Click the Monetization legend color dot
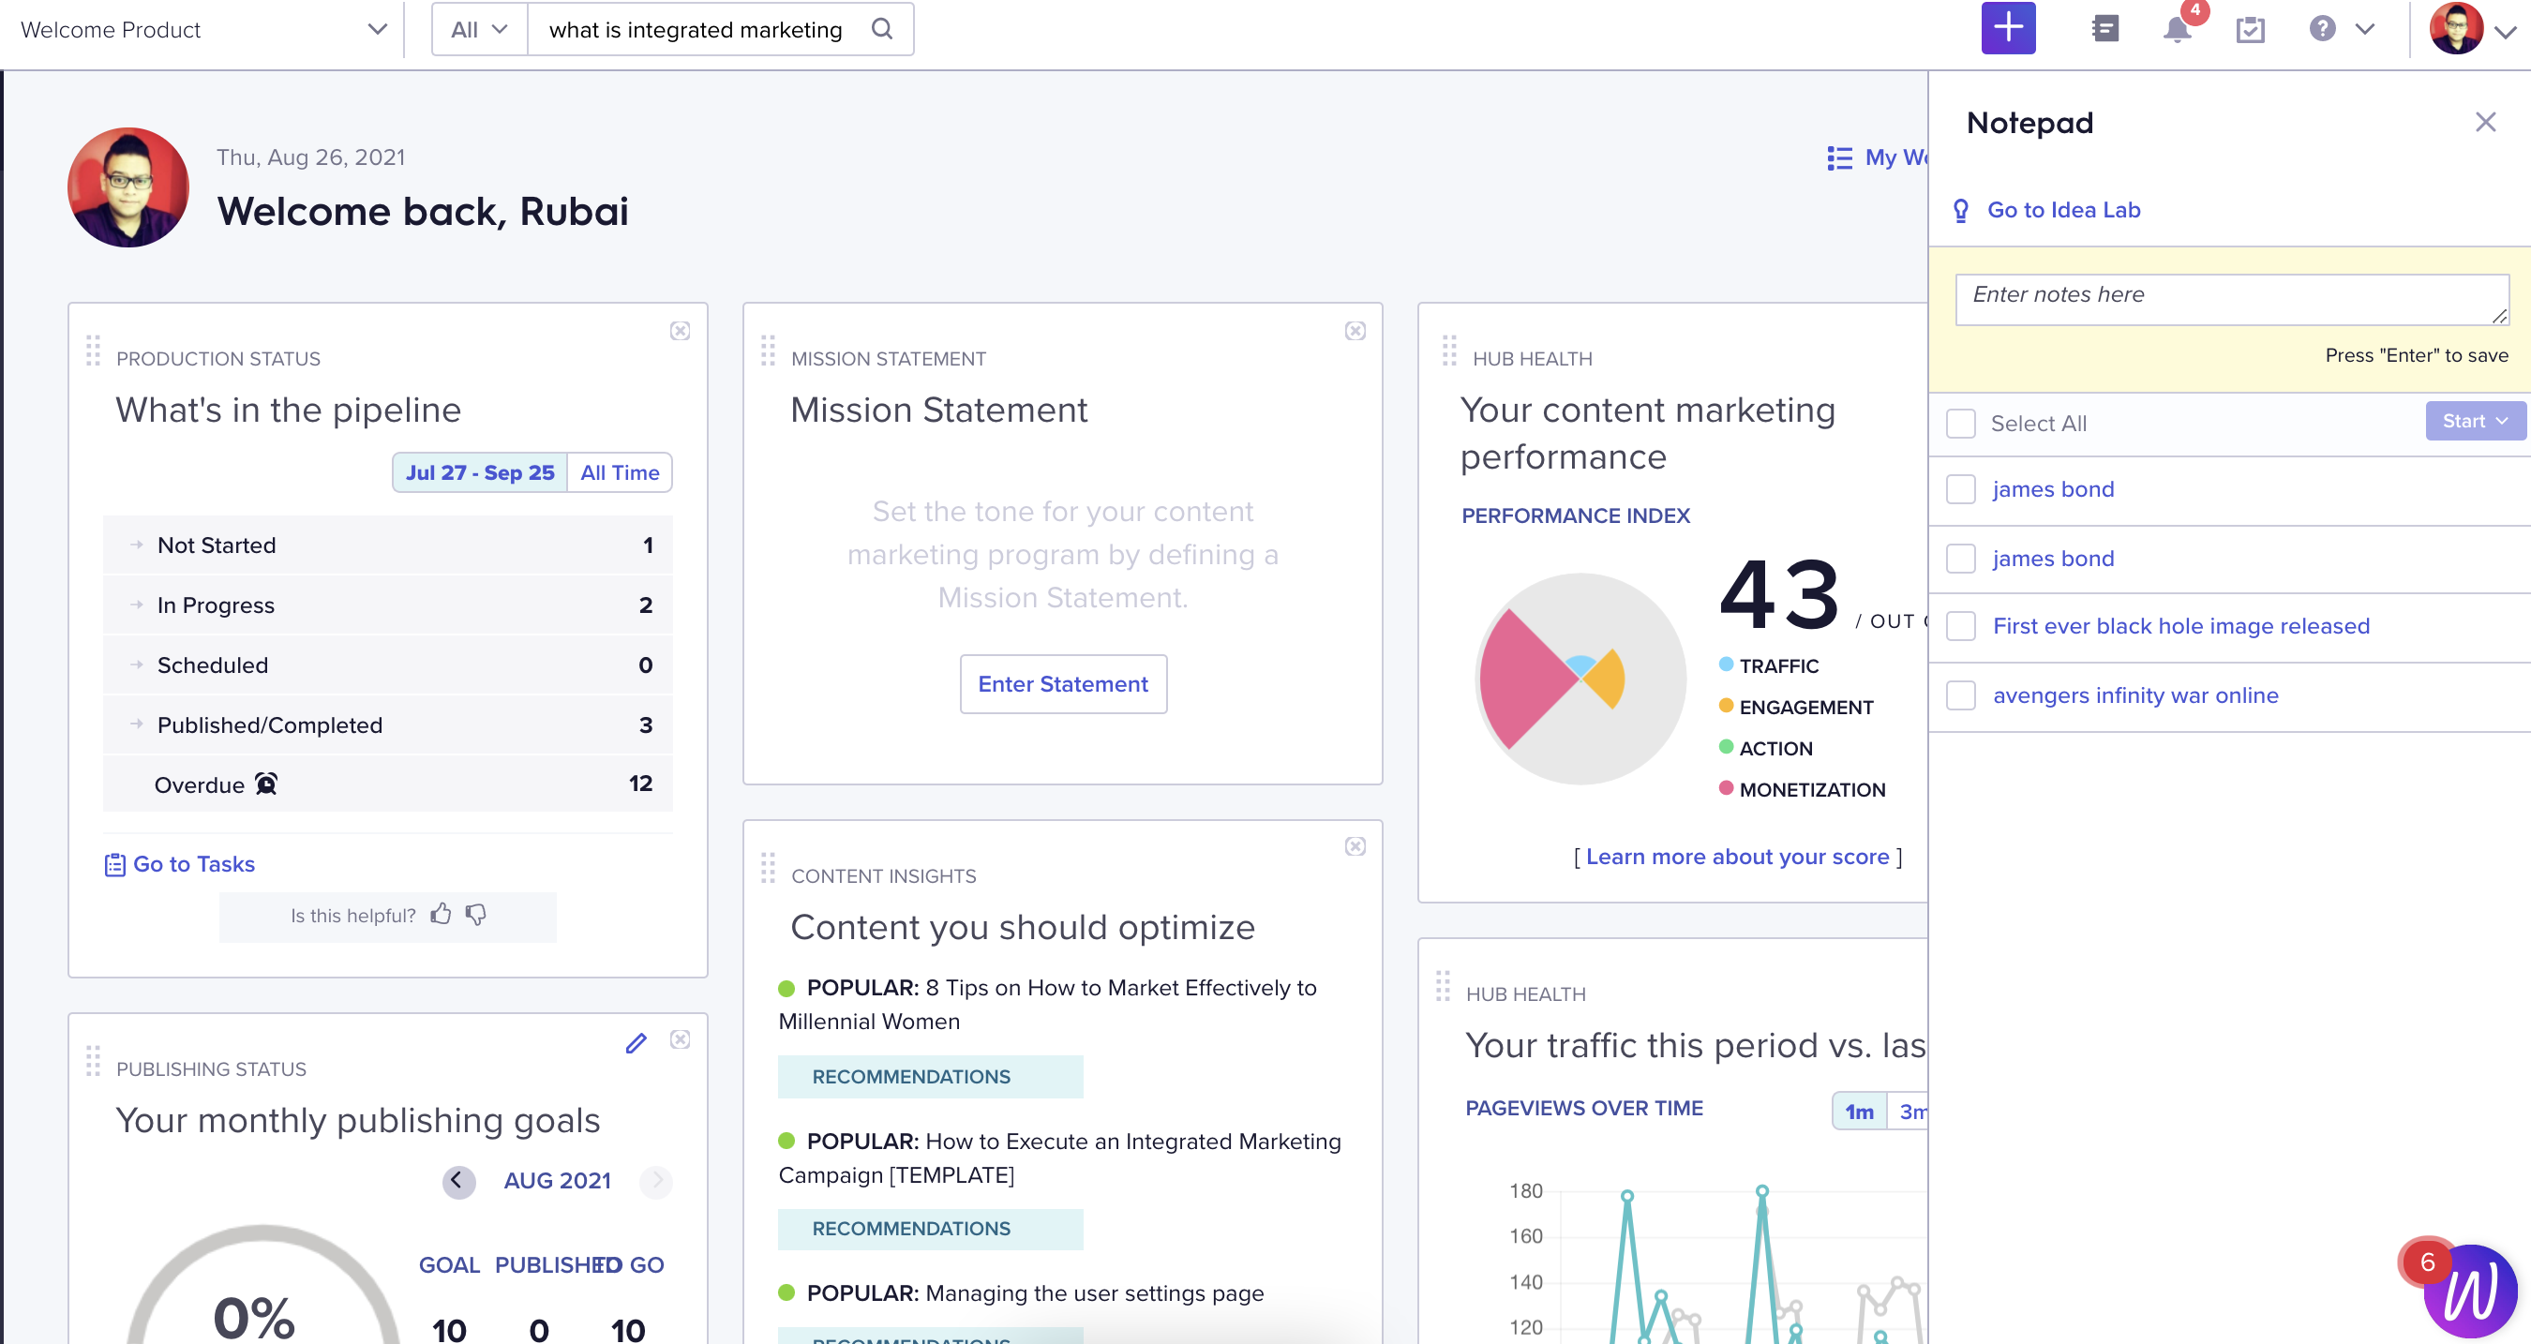2531x1344 pixels. pos(1726,789)
